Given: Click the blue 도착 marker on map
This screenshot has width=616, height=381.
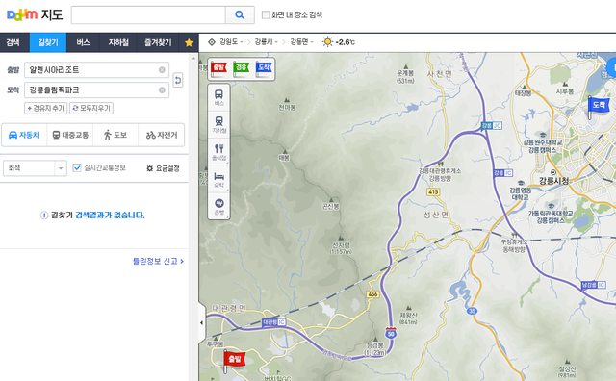Looking at the screenshot, I should click(x=598, y=107).
